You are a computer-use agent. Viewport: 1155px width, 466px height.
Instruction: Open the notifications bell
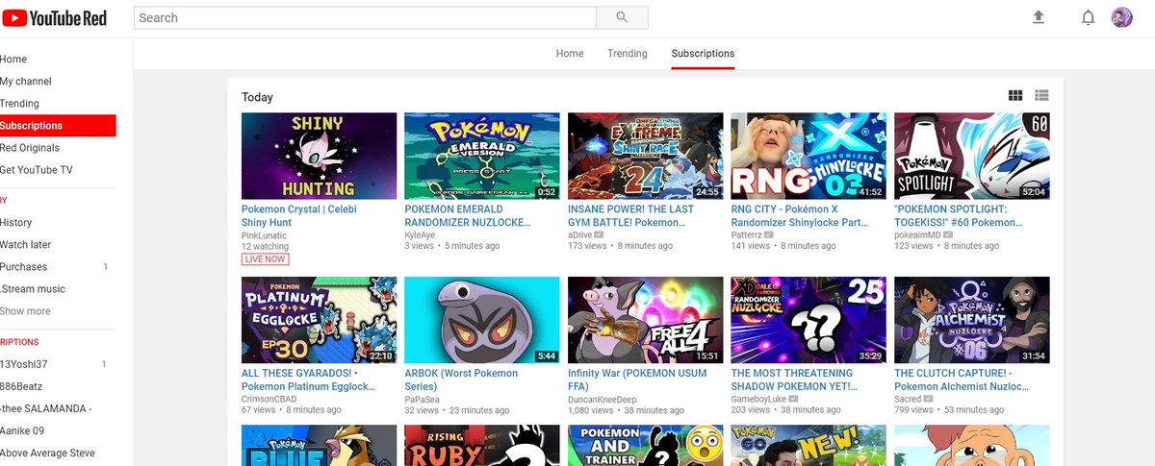tap(1089, 17)
